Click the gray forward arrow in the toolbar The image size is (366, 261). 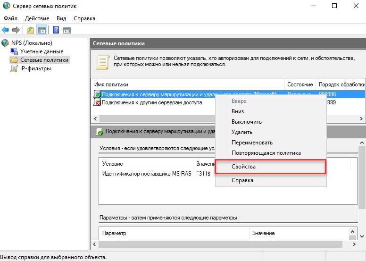16,30
